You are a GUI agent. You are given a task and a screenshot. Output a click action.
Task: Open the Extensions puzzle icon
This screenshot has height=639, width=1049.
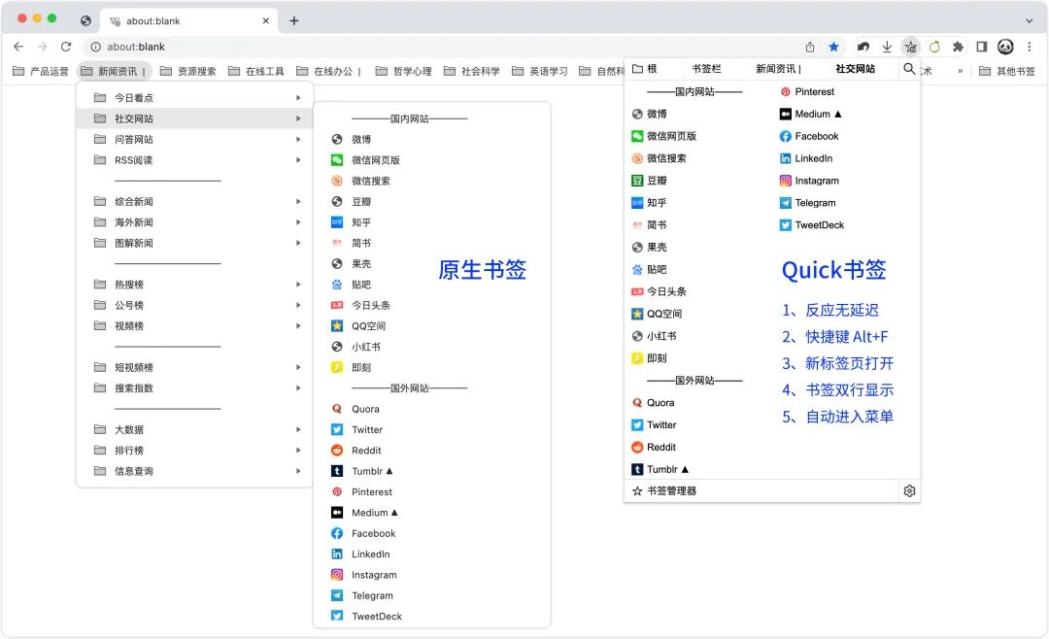point(958,47)
